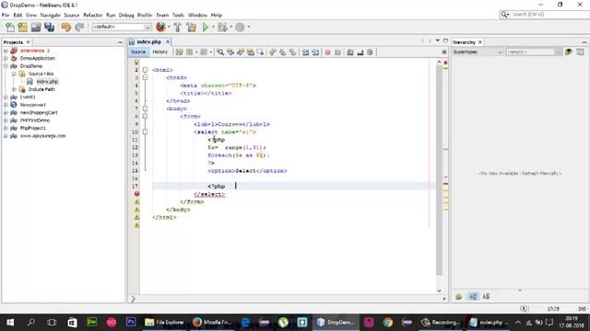Open the Debug Project dropdown arrow
This screenshot has height=331, width=590.
[231, 27]
